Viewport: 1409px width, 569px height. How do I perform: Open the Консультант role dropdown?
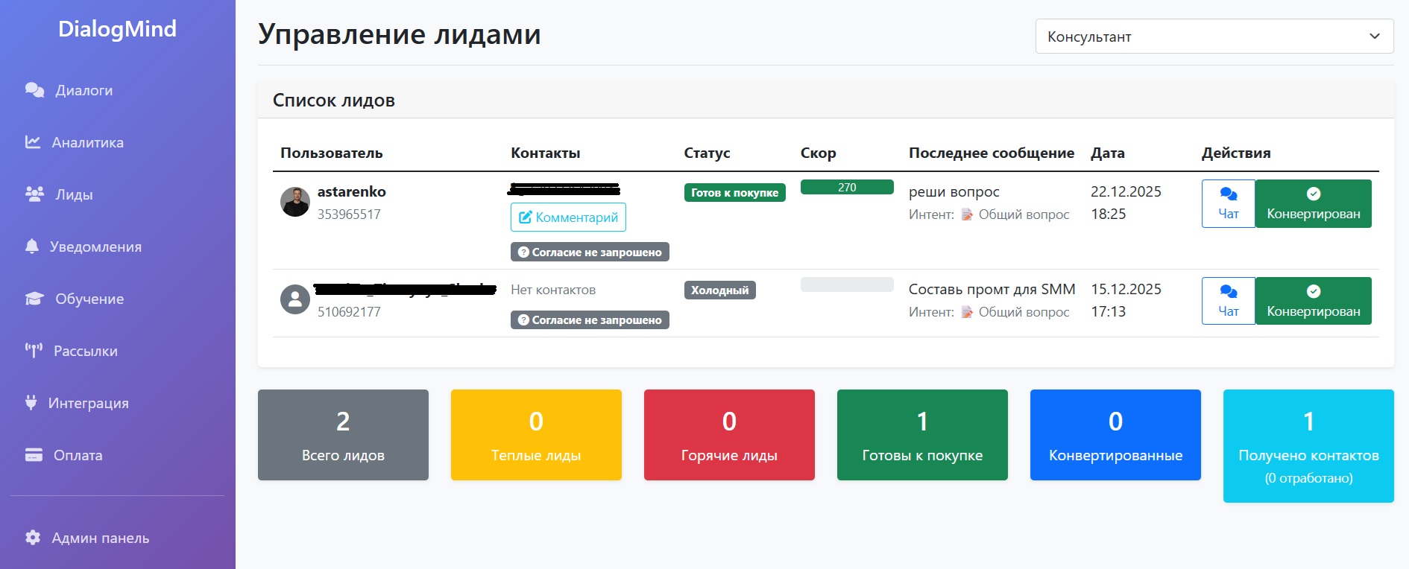tap(1214, 36)
